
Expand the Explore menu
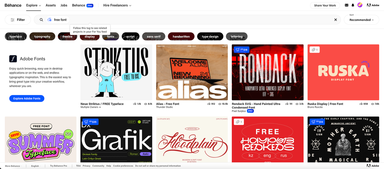tap(33, 5)
